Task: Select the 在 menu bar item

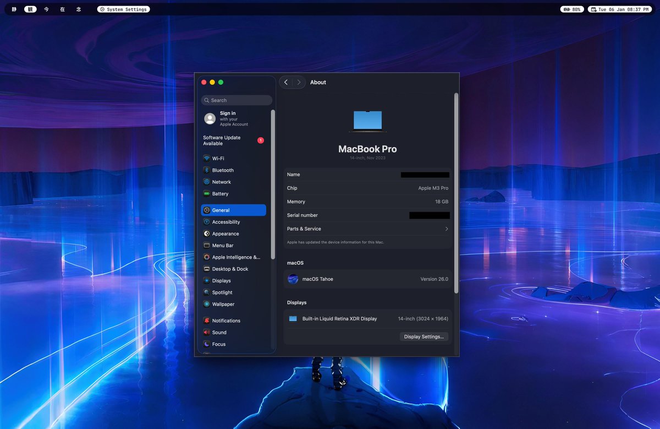Action: click(62, 9)
